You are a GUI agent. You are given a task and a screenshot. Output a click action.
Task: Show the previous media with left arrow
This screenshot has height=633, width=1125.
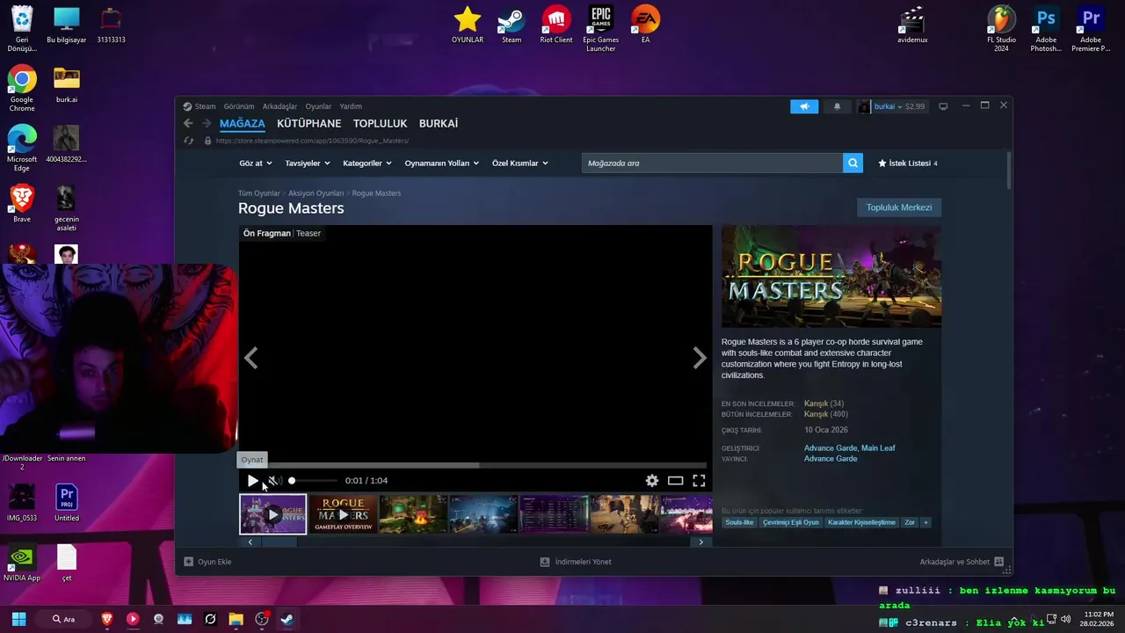pos(250,358)
